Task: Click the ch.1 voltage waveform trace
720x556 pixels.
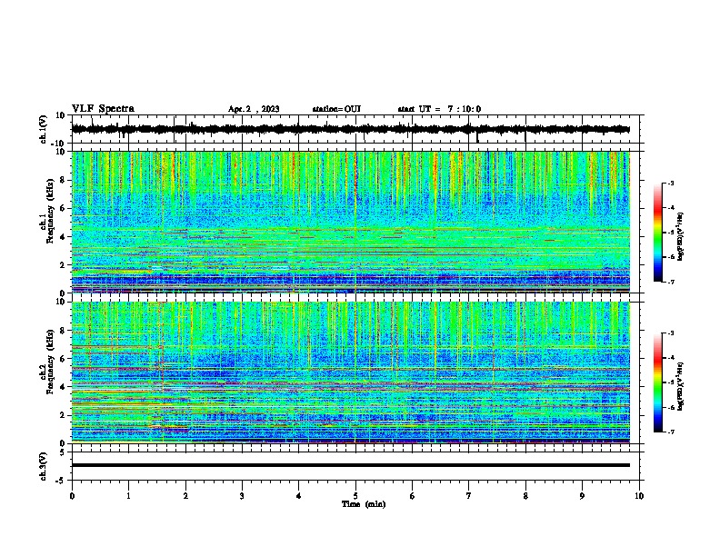Action: pyautogui.click(x=351, y=129)
